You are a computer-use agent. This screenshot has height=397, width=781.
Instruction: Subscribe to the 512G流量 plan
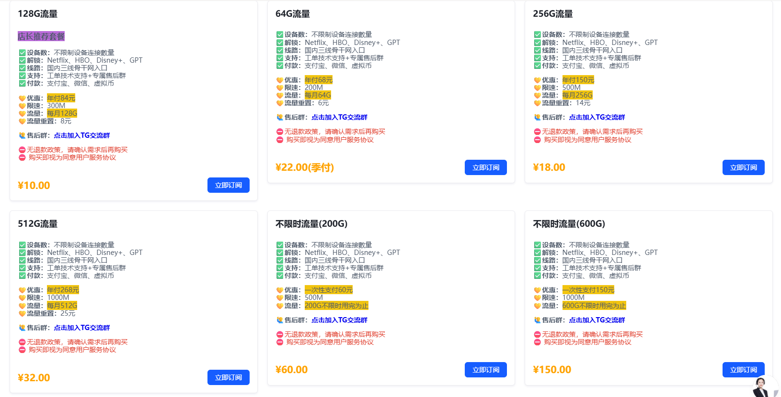[228, 377]
